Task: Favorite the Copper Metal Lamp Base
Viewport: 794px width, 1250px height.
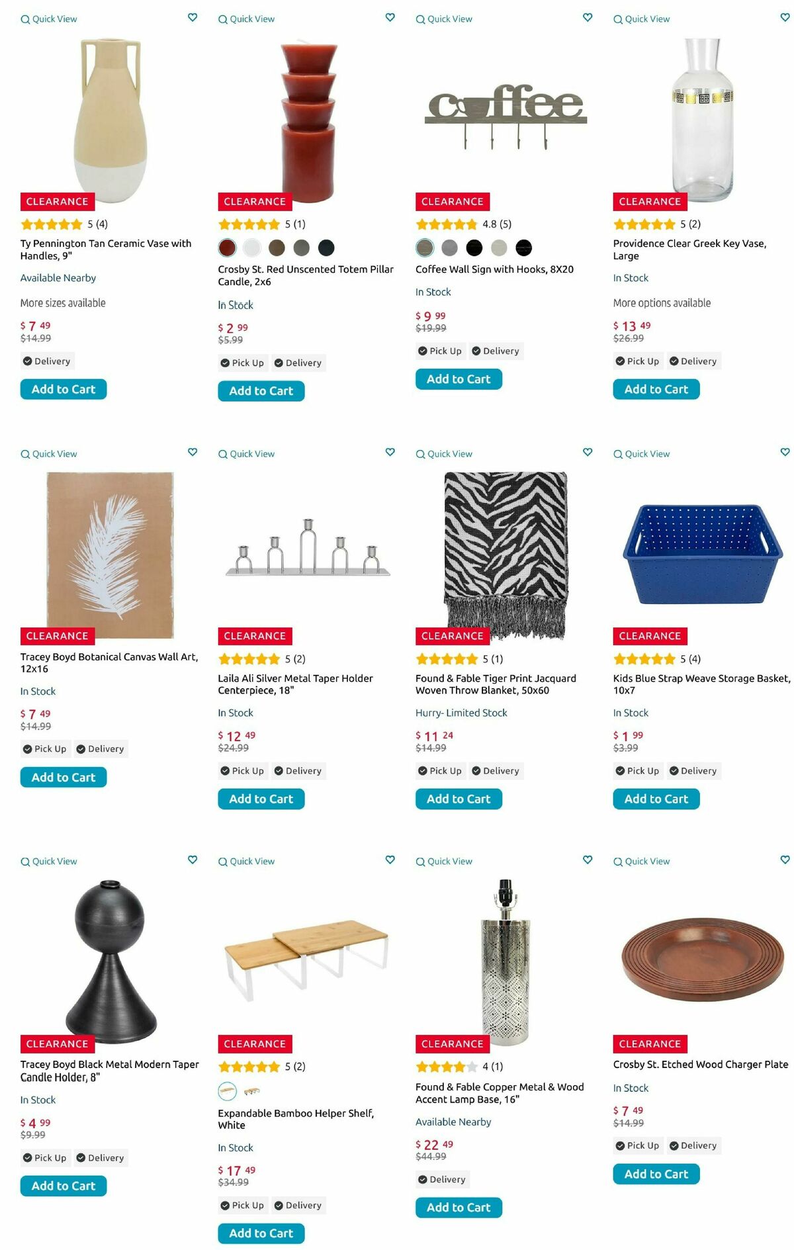Action: tap(588, 860)
